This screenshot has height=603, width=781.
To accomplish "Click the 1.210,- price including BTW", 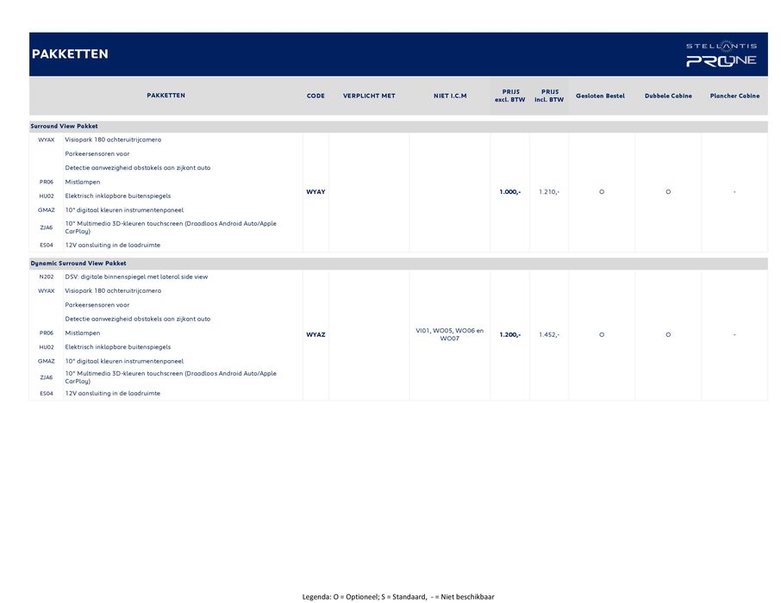I will 549,192.
